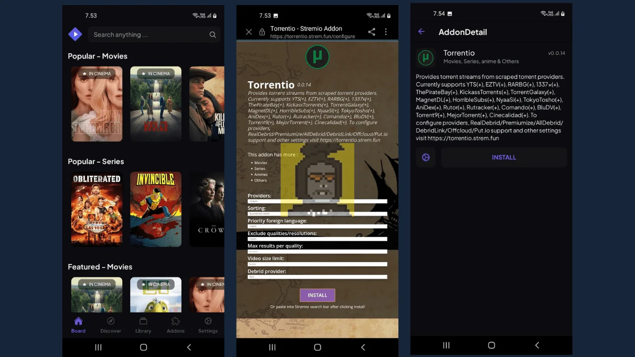The width and height of the screenshot is (635, 357).
Task: Open the Library tab
Action: [x=143, y=325]
